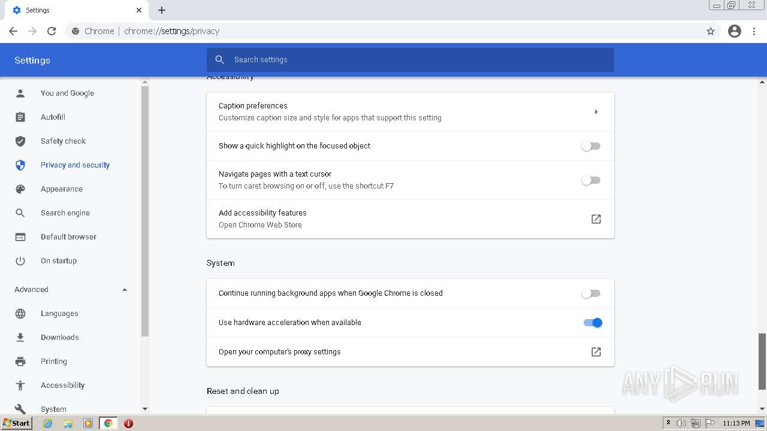Click the System wrench icon
Viewport: 767px width, 431px height.
20,409
